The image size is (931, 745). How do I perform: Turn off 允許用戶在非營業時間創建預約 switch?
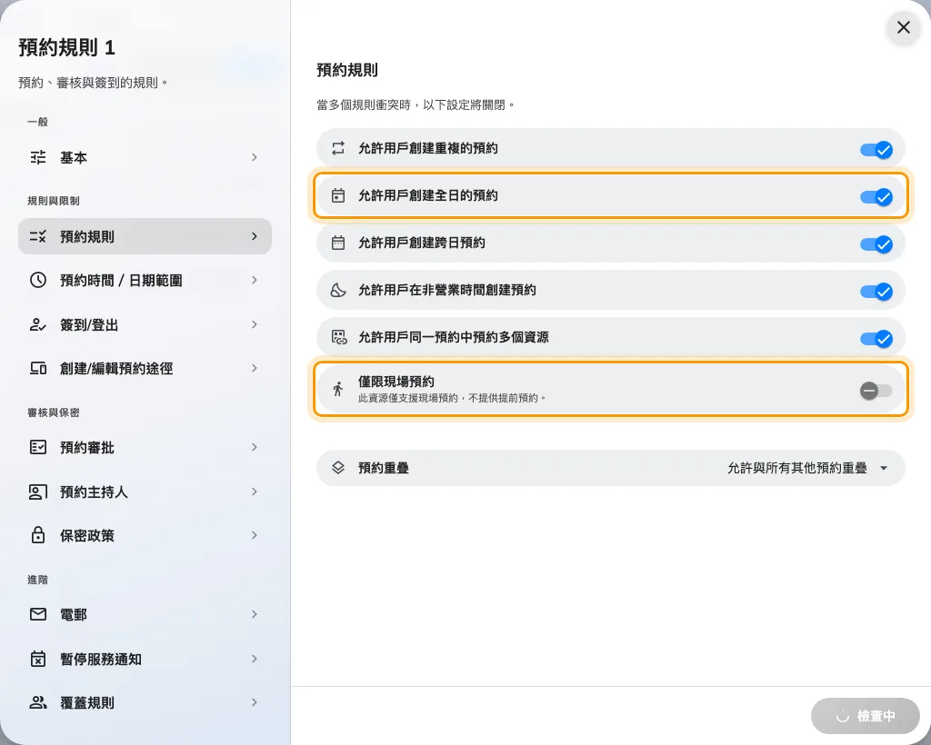[x=876, y=292]
